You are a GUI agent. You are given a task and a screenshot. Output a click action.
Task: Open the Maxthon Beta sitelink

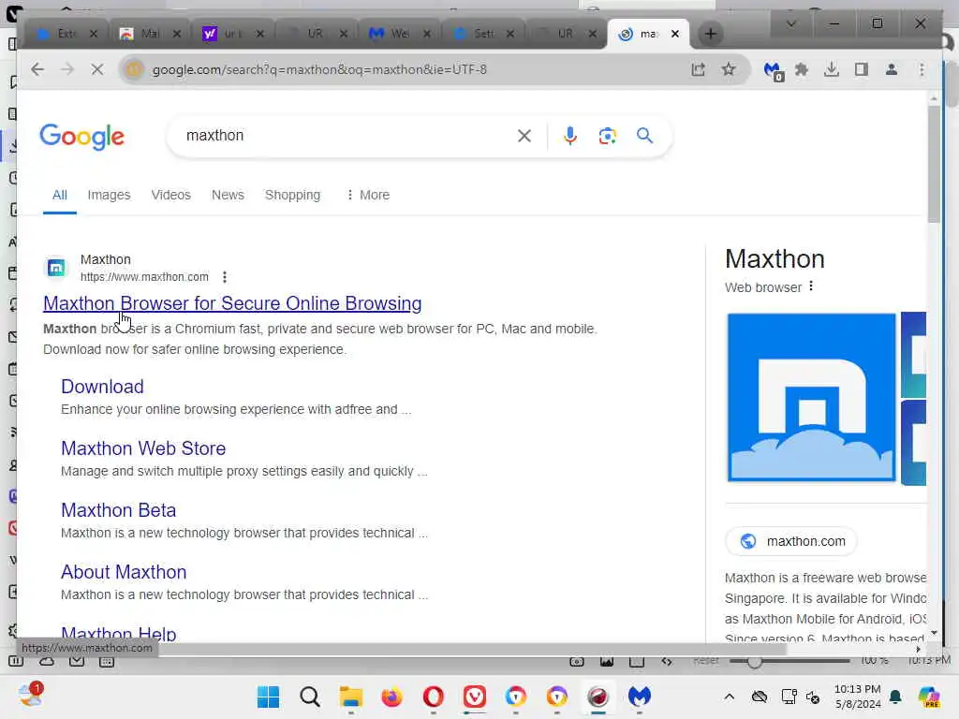click(x=118, y=510)
